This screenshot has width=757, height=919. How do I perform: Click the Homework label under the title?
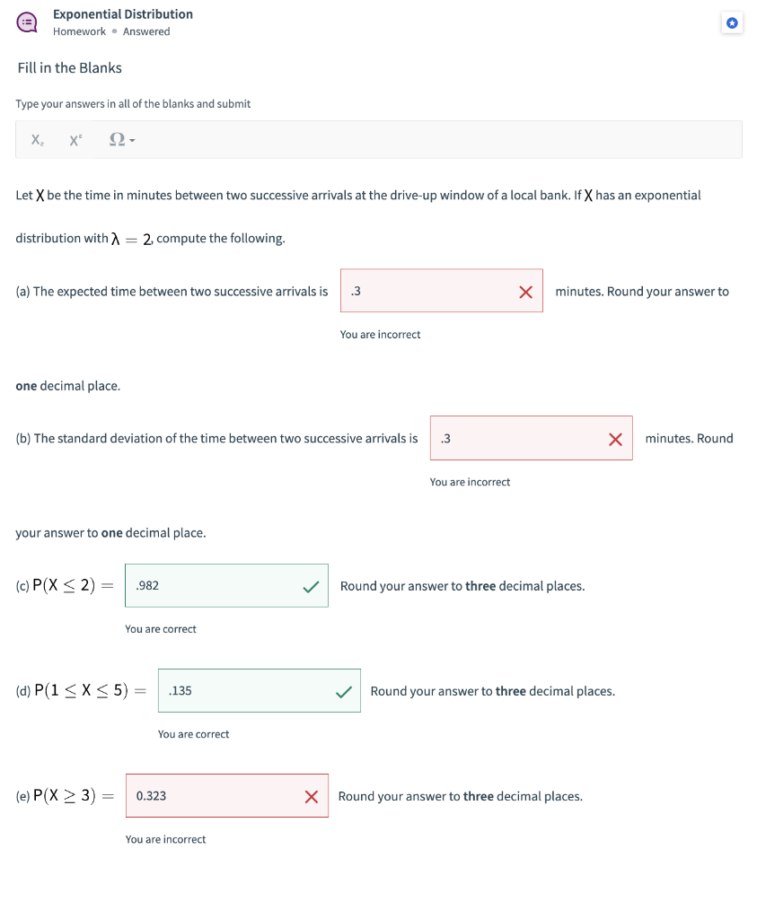[79, 31]
